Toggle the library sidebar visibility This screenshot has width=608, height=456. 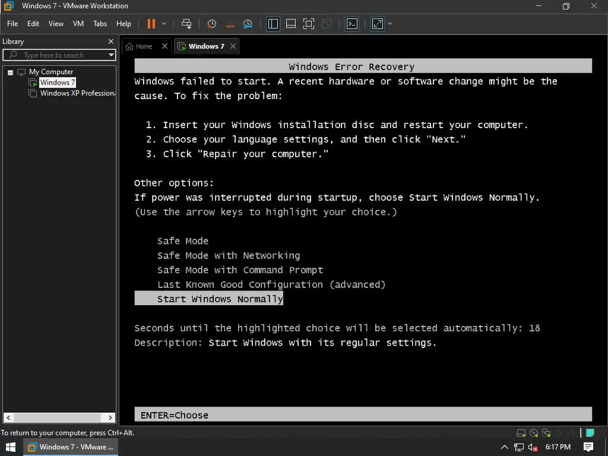point(273,24)
